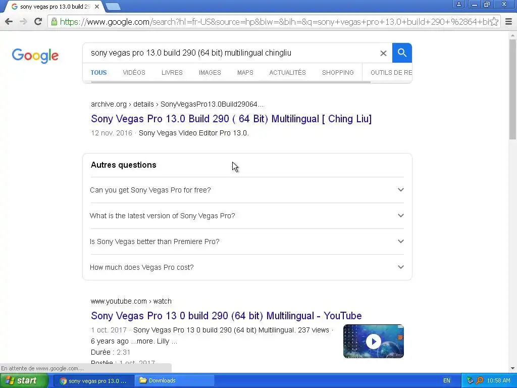
Task: Click the scrollbar up arrow
Action: click(512, 35)
